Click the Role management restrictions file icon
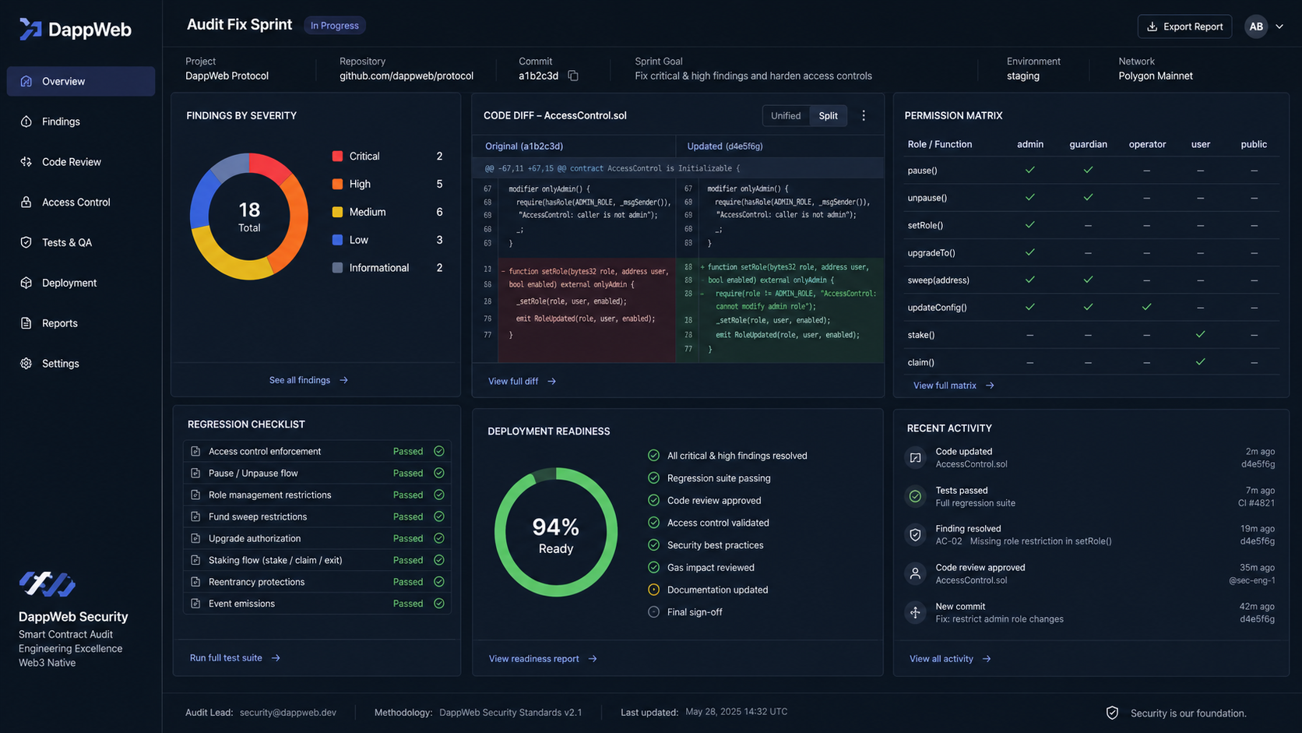This screenshot has width=1302, height=733. pos(196,495)
